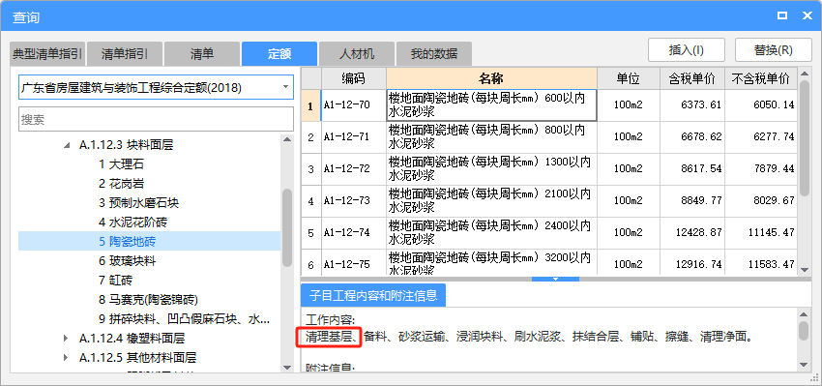Click row number 3 header cell
The height and width of the screenshot is (386, 822).
tap(310, 169)
